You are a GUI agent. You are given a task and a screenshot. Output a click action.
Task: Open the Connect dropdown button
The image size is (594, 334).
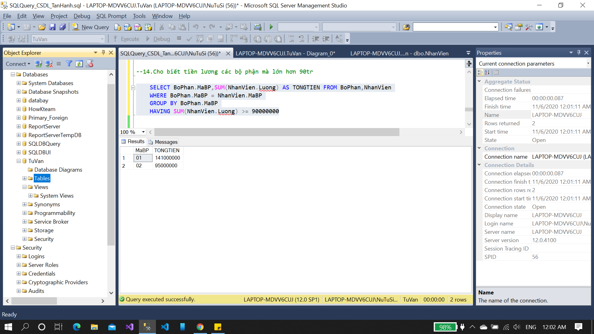point(18,64)
